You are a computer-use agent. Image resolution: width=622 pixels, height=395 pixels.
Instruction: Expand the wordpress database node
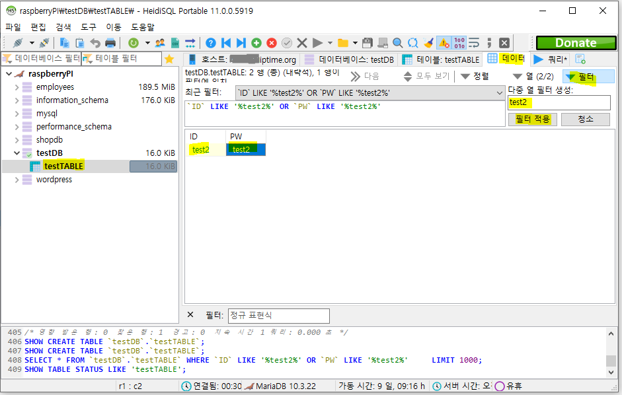(17, 180)
